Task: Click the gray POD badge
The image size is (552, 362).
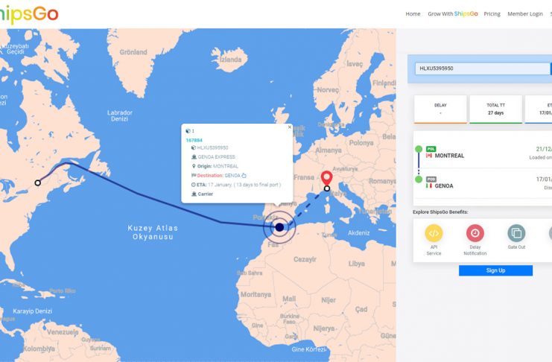Action: pos(431,180)
